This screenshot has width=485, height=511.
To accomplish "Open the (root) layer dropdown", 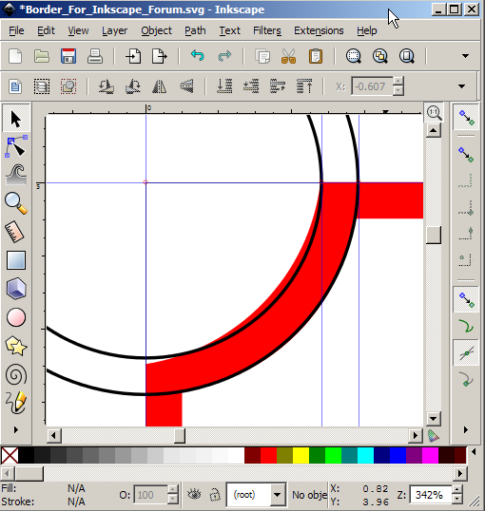I will [x=257, y=495].
